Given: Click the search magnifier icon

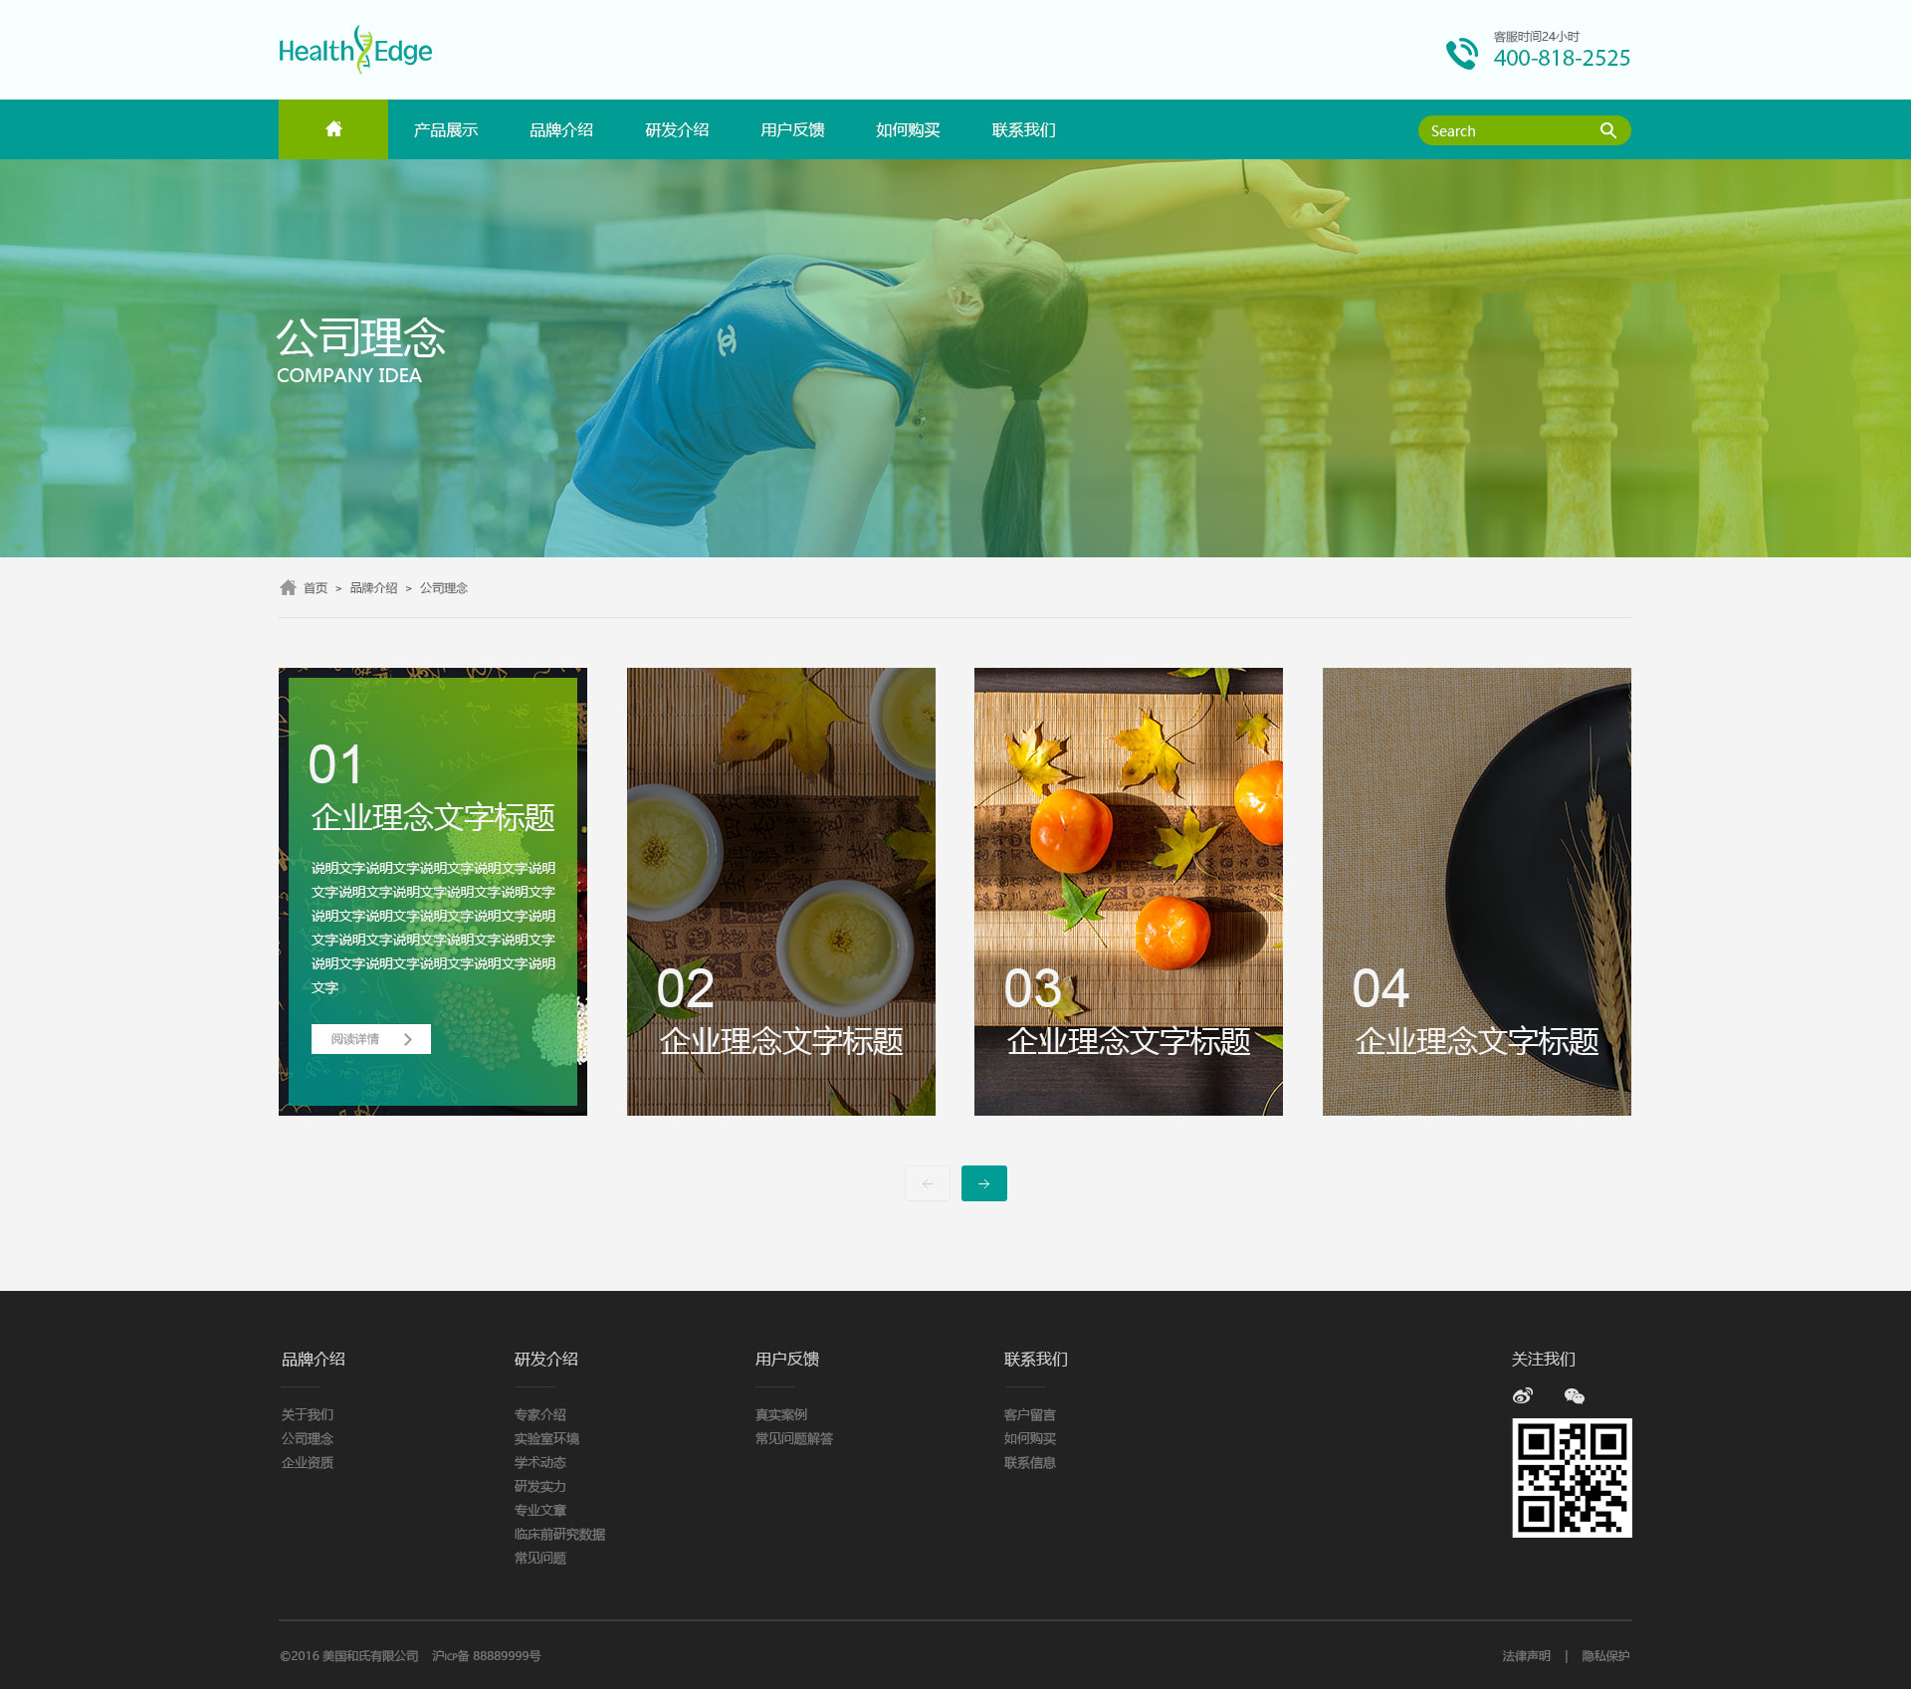Looking at the screenshot, I should coord(1607,130).
